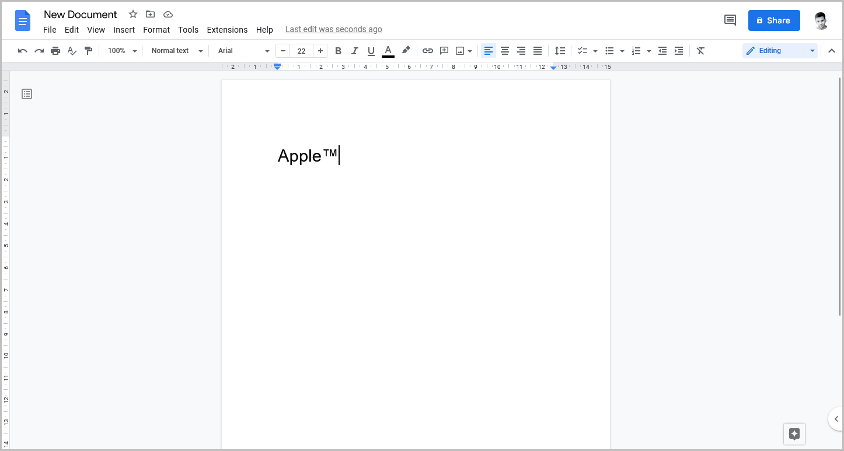Screen dimensions: 844x451
Task: Click the Insert image icon
Action: tap(460, 51)
